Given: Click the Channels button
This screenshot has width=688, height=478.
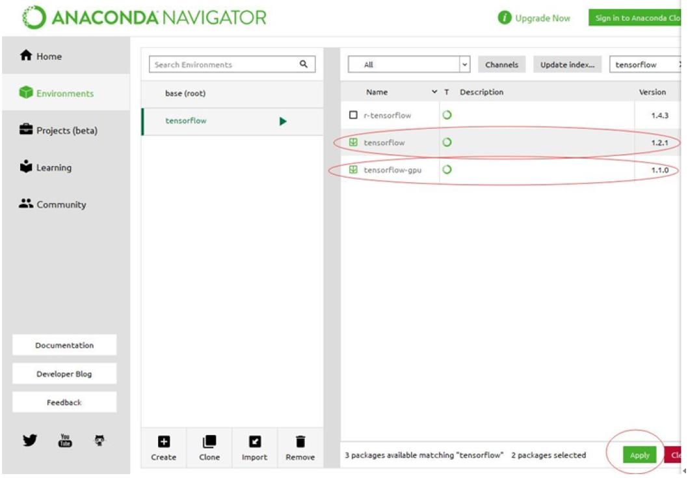Looking at the screenshot, I should click(x=501, y=64).
